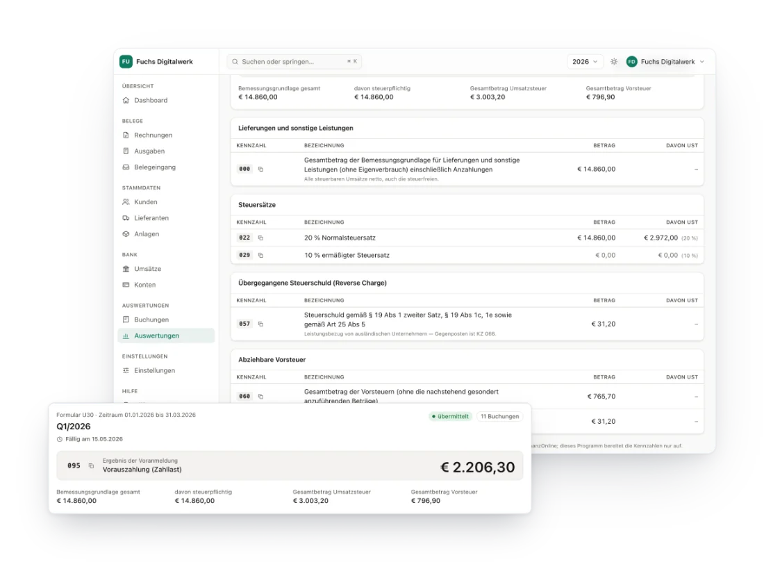Copy Kennzahl 057 using its copy icon

tap(260, 324)
